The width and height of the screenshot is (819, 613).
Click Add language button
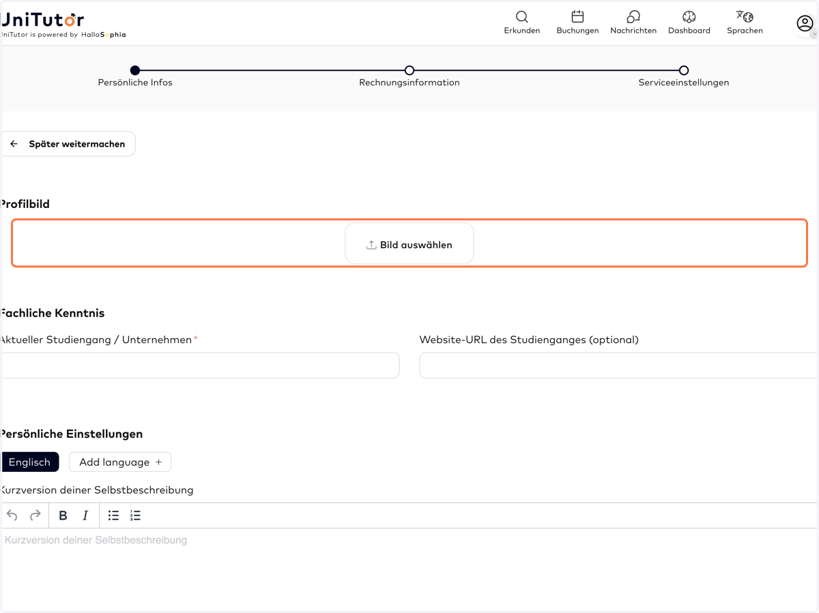click(x=120, y=462)
